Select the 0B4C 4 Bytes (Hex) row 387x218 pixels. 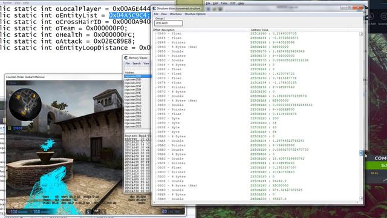click(256, 47)
